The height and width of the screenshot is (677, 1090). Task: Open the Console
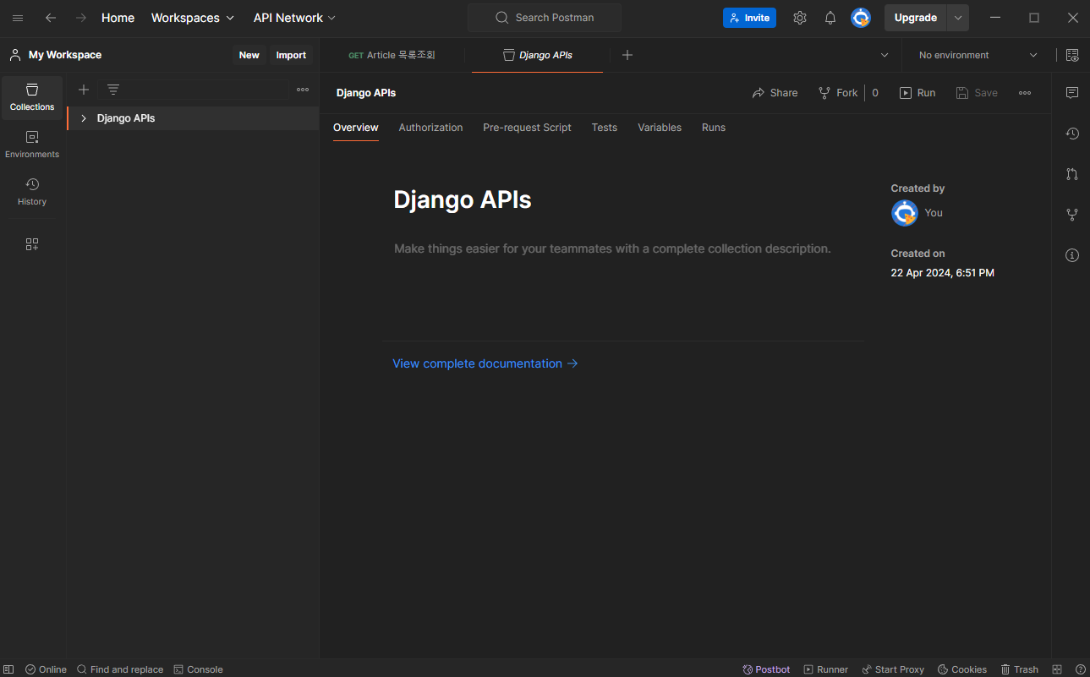pyautogui.click(x=199, y=669)
